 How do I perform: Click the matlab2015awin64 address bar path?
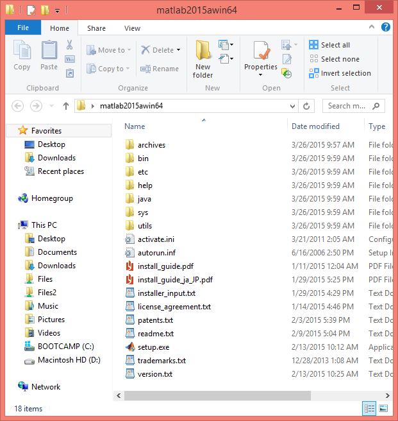pyautogui.click(x=131, y=106)
